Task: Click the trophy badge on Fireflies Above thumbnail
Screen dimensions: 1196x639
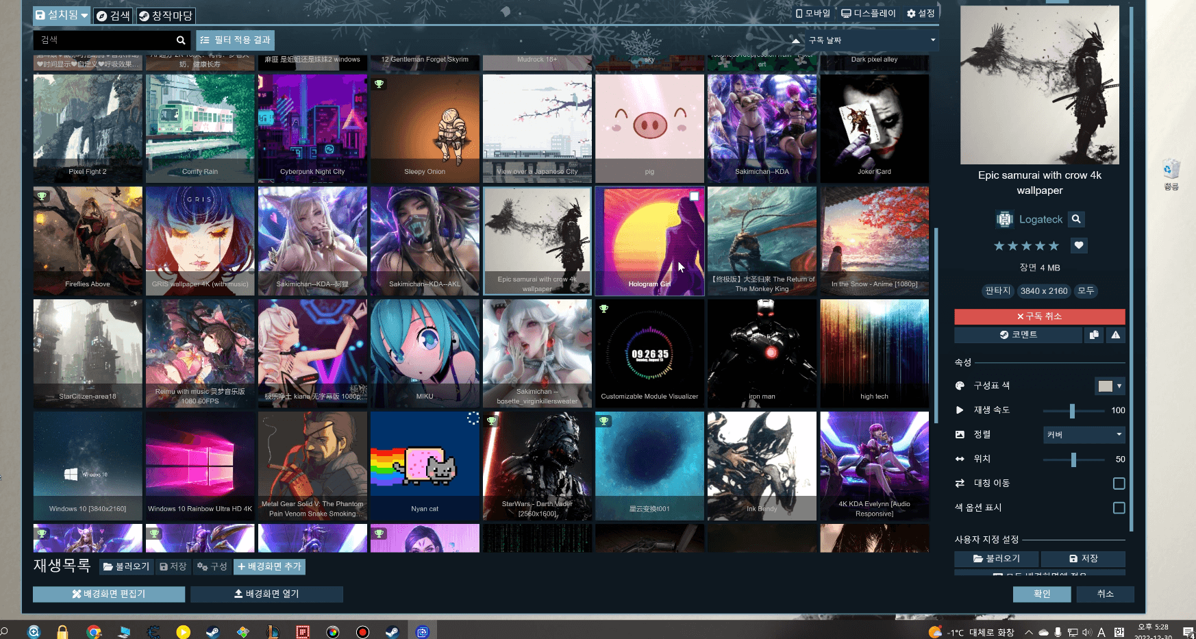Action: (x=42, y=196)
